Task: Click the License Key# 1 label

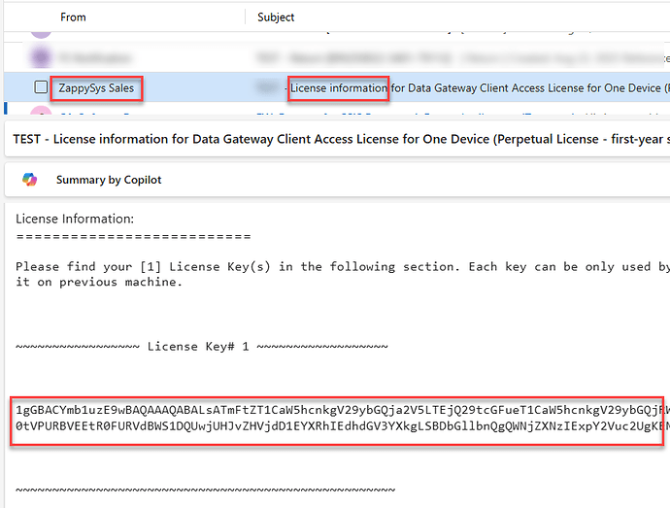Action: [x=198, y=347]
